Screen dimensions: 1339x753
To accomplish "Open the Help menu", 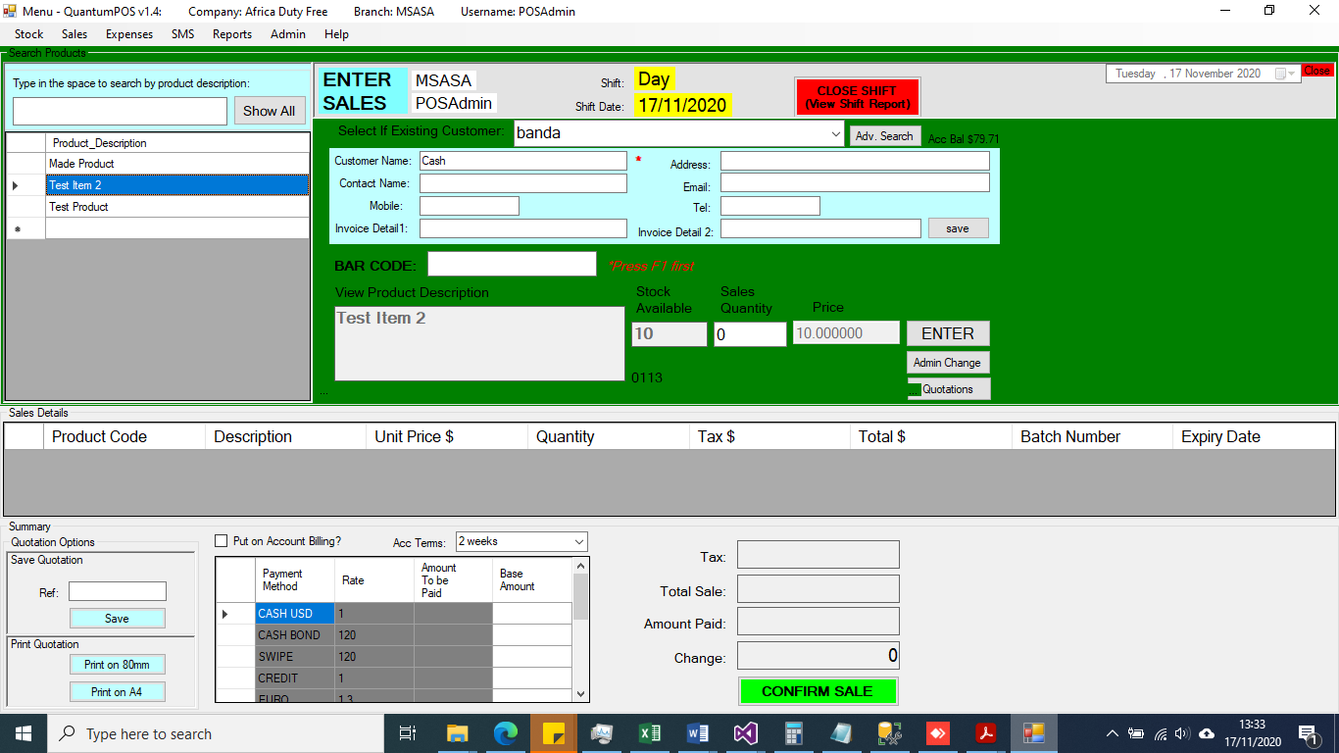I will 336,33.
